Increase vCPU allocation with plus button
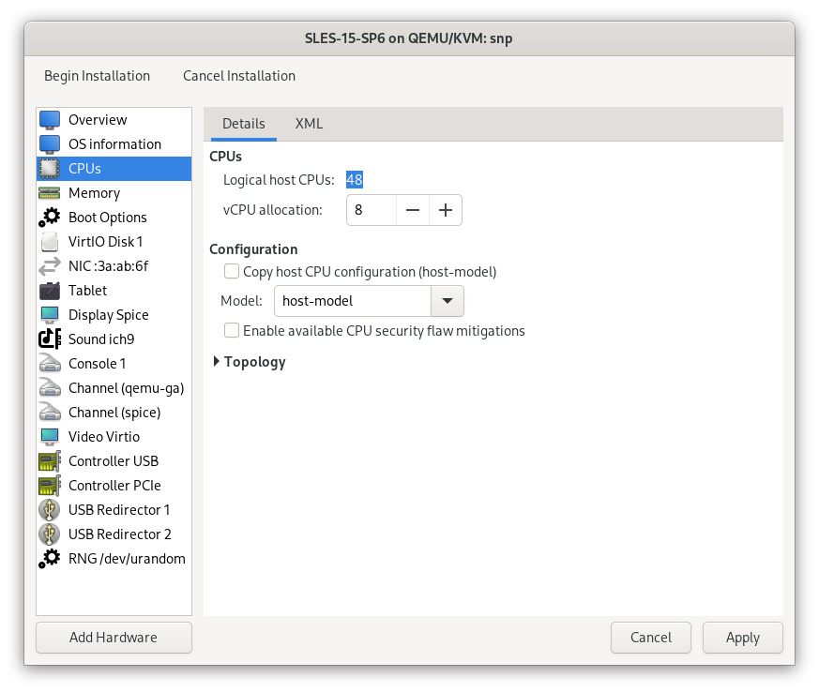Viewport: 819px width, 692px height. [446, 211]
